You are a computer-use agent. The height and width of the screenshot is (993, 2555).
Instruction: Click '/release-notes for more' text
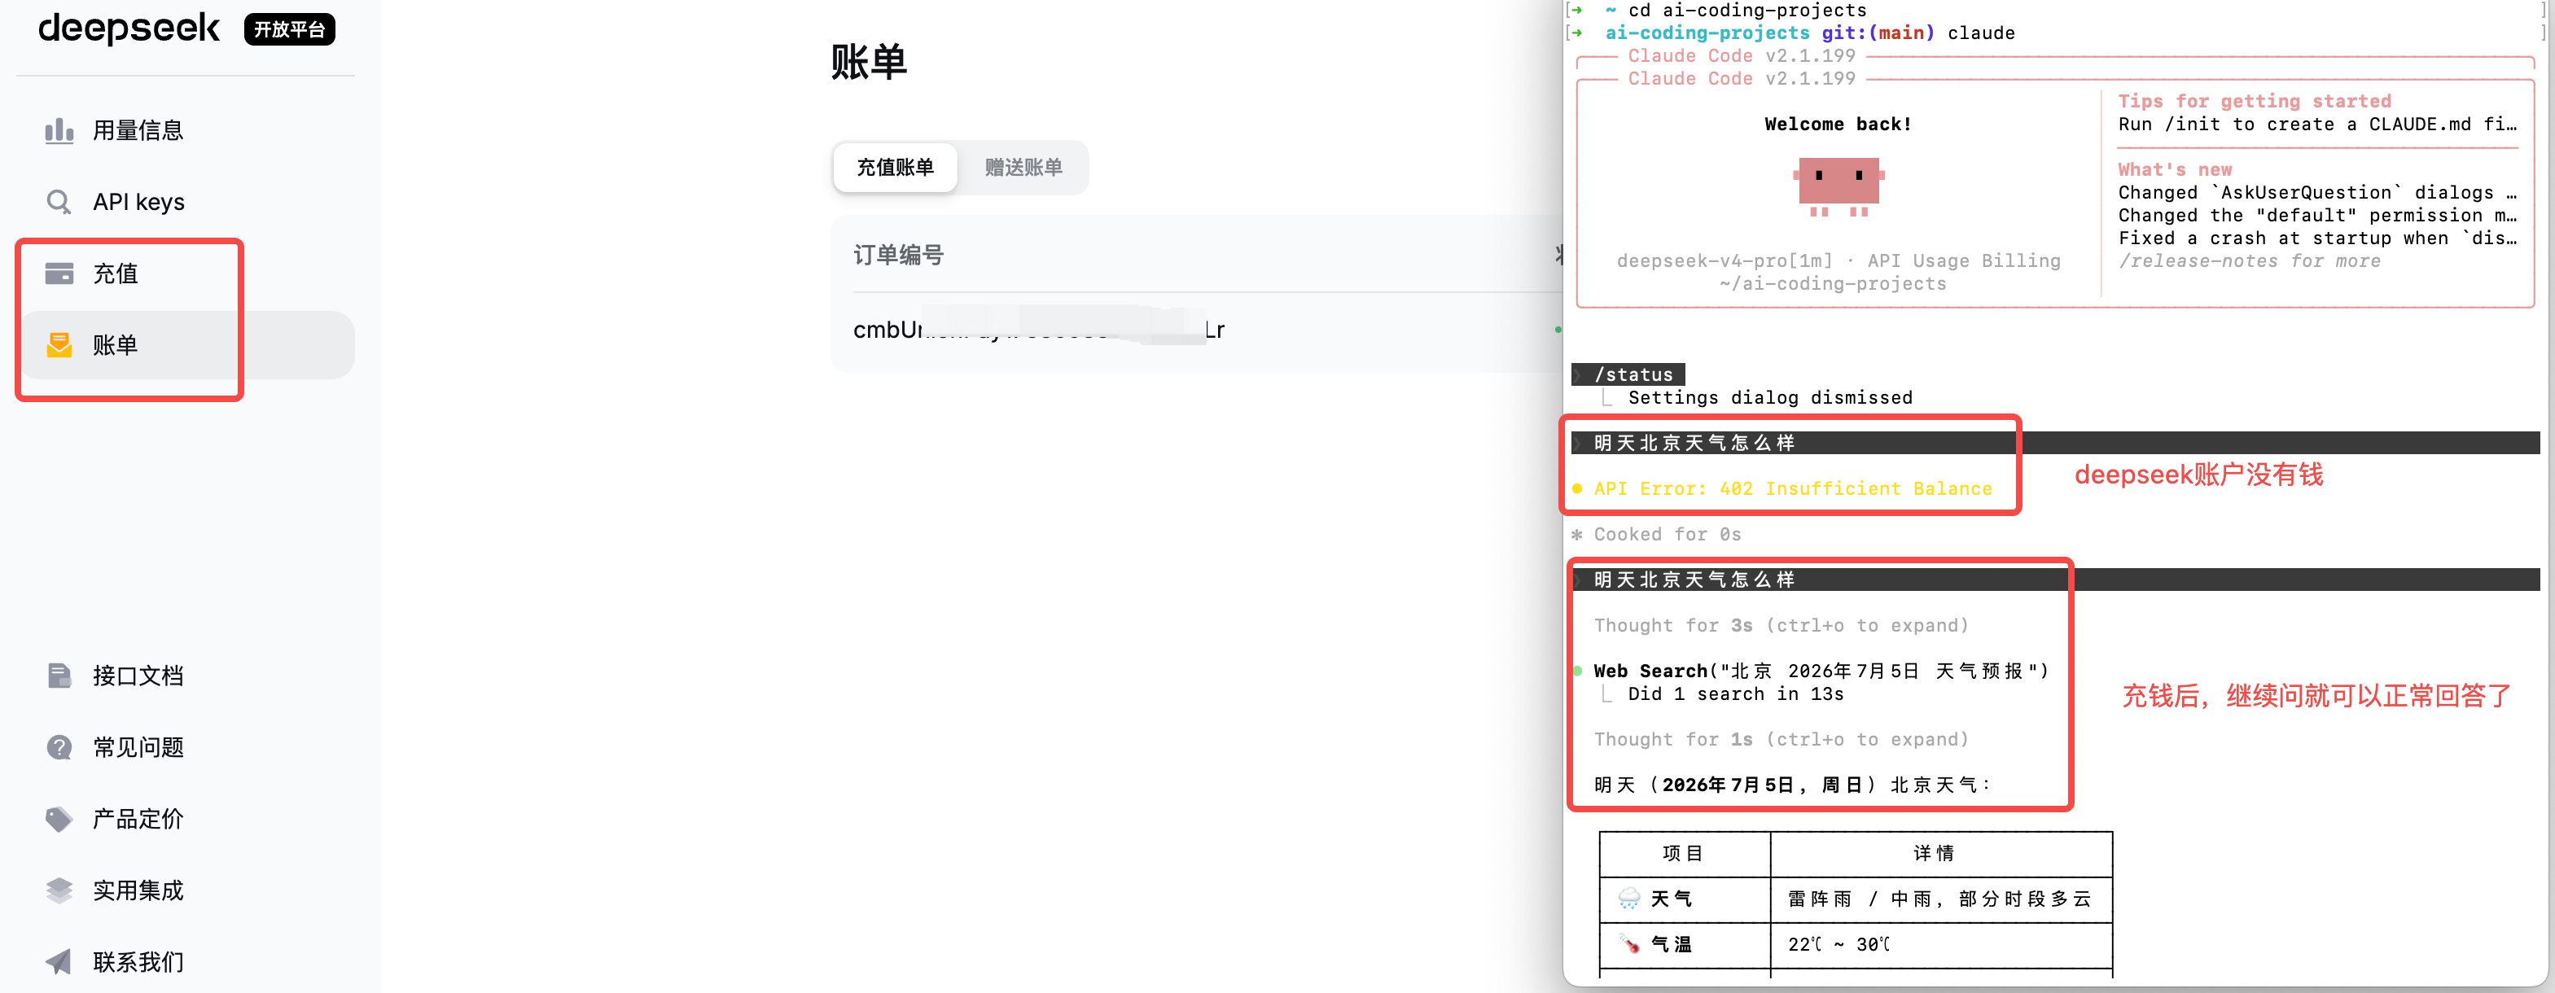coord(2250,260)
